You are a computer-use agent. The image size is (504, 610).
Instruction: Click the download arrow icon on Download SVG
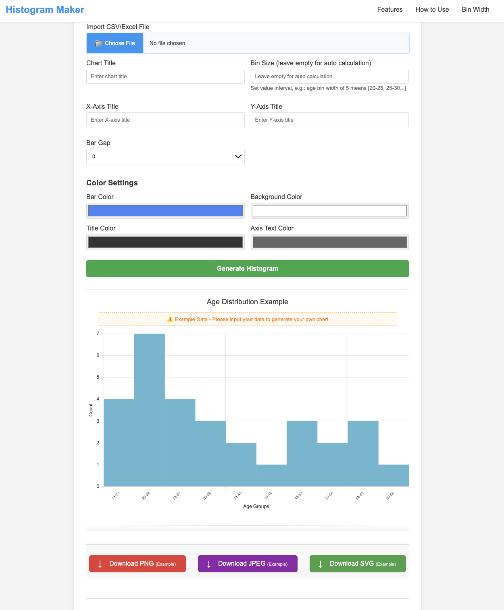[320, 563]
